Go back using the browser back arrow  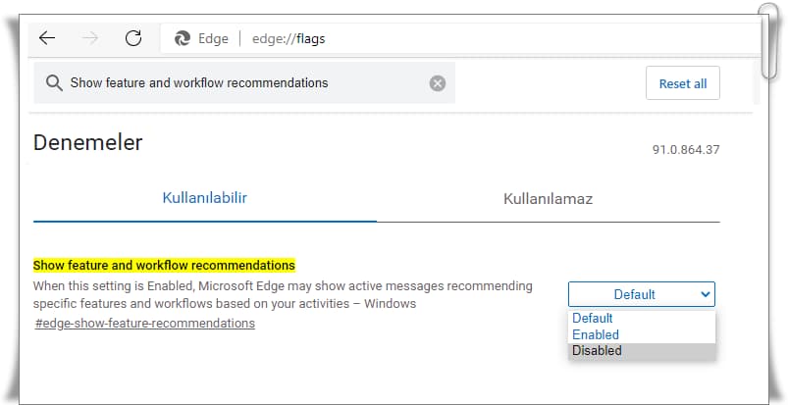pyautogui.click(x=47, y=38)
